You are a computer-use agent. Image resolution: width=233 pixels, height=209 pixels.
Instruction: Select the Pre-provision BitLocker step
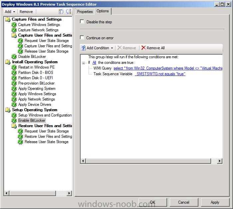36,83
